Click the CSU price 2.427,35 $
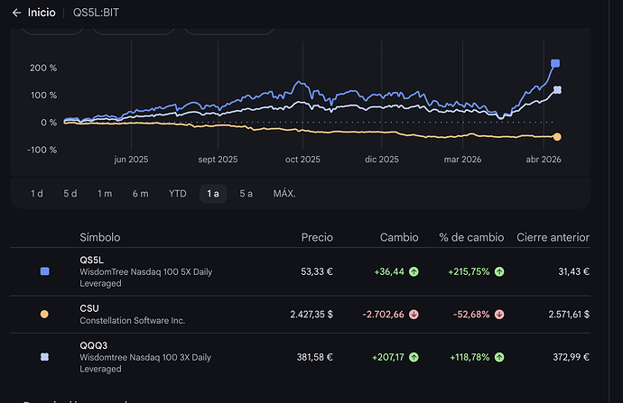The height and width of the screenshot is (403, 623). [311, 315]
